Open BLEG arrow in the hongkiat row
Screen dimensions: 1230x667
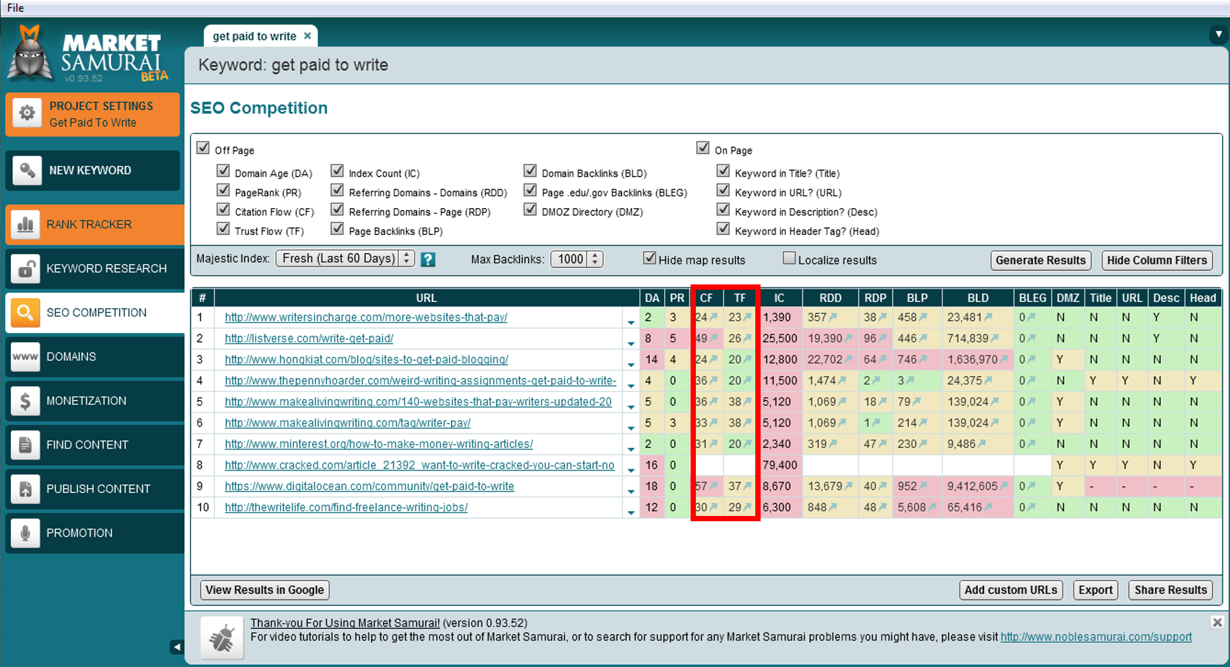(x=1031, y=360)
